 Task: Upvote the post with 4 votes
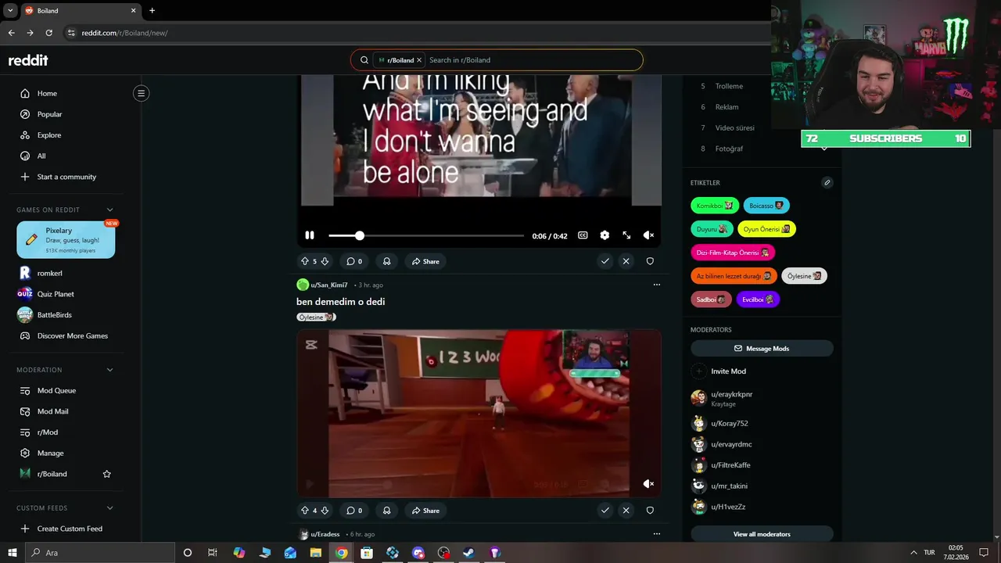tap(305, 511)
